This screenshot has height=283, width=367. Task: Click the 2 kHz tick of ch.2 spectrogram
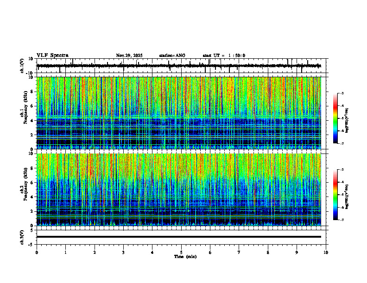[x=32, y=211]
